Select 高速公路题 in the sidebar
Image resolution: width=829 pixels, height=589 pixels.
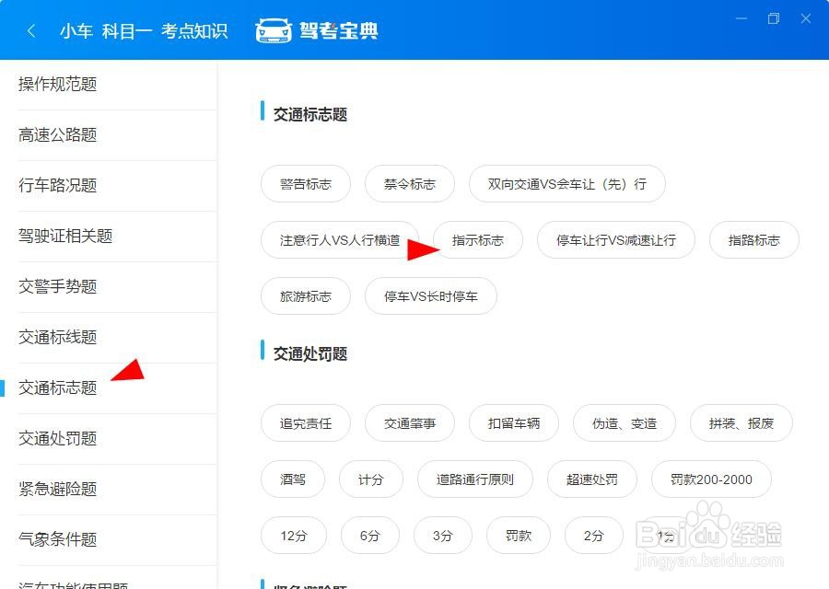[x=109, y=135]
